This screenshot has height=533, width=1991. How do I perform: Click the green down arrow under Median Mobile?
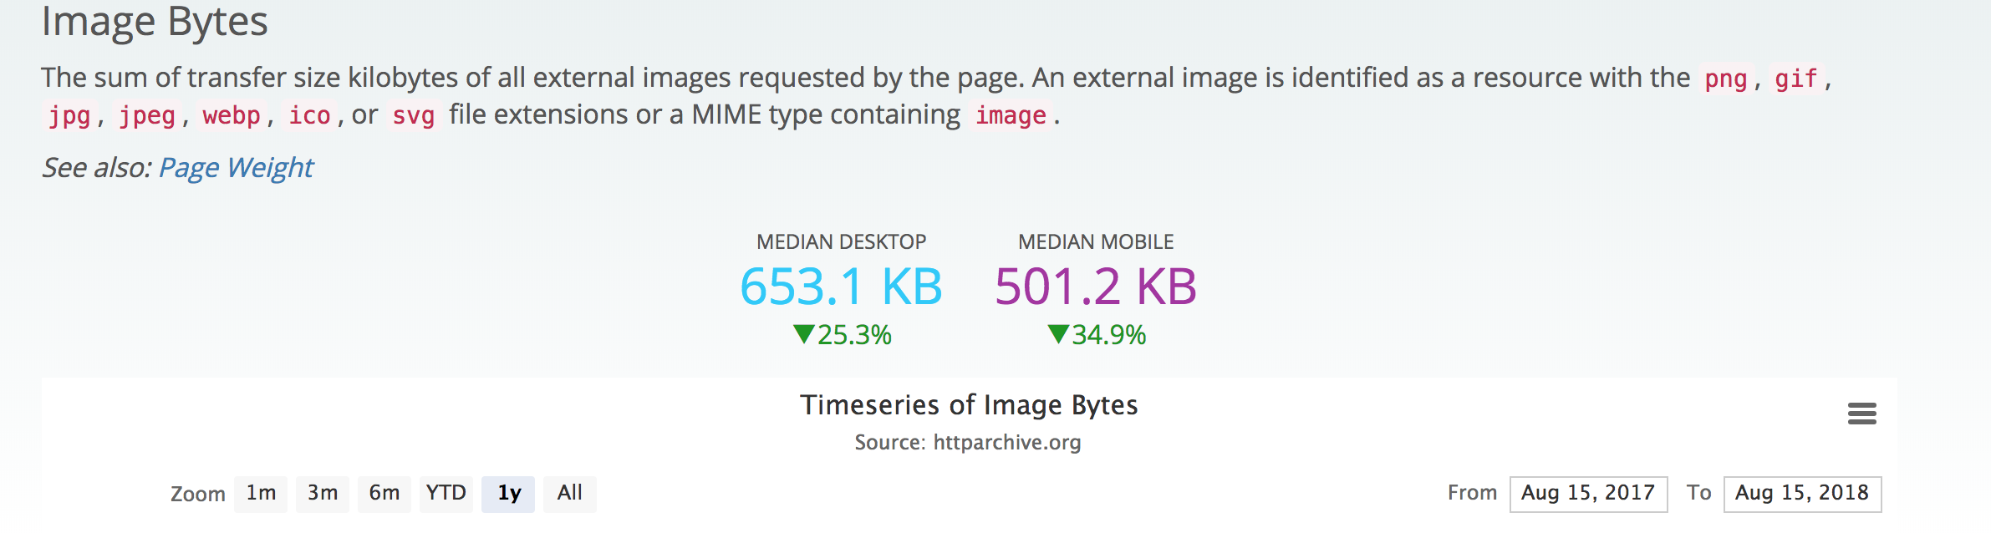(x=1057, y=335)
